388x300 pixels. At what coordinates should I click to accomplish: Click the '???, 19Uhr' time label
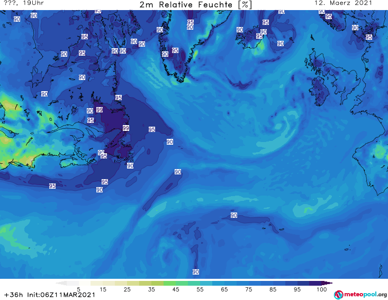coord(24,3)
